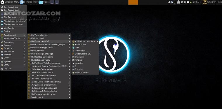Image resolution: width=222 pixels, height=109 pixels.
Task: Switch to first workspace box in panel
Action: (x=52, y=2)
